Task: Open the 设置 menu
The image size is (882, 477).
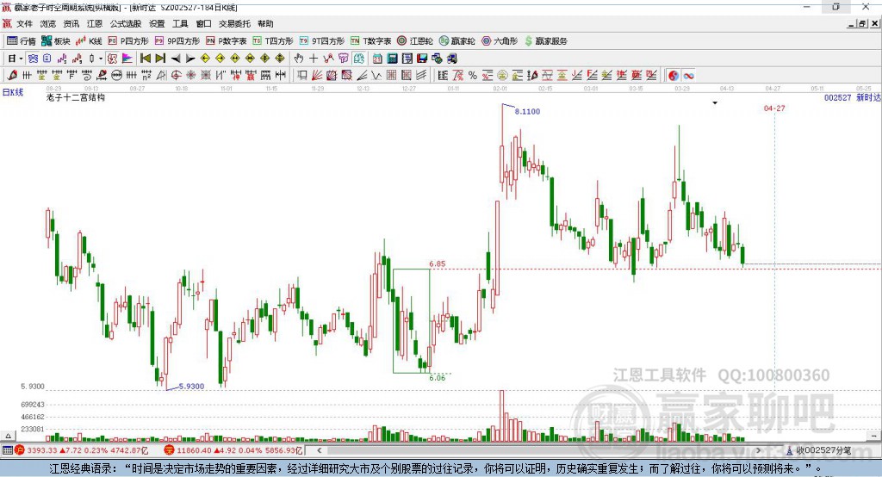Action: click(157, 23)
